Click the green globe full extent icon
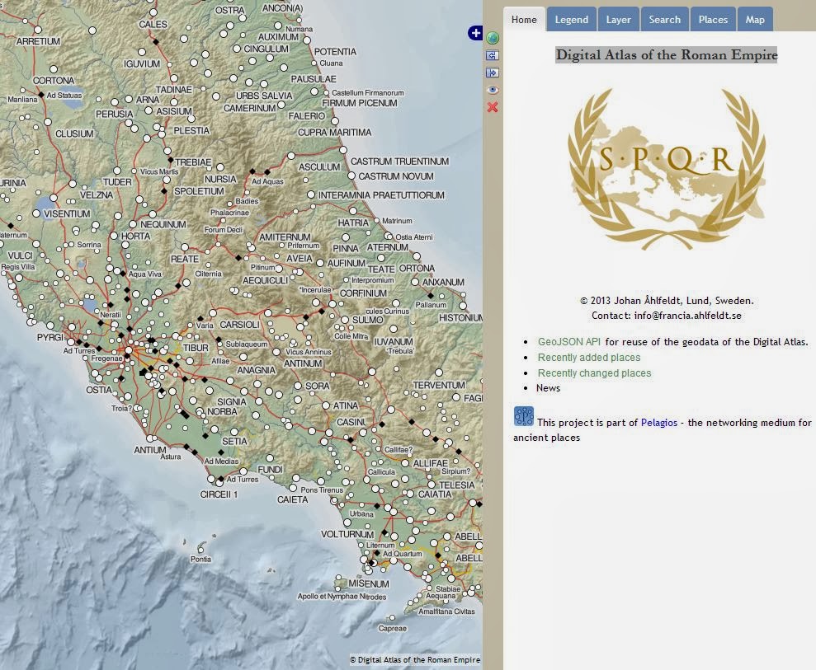Viewport: 816px width, 670px height. (493, 38)
